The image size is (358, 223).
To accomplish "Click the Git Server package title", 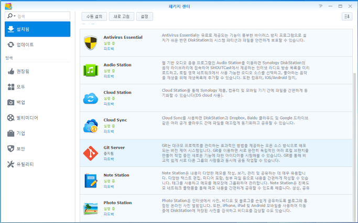I will (114, 148).
